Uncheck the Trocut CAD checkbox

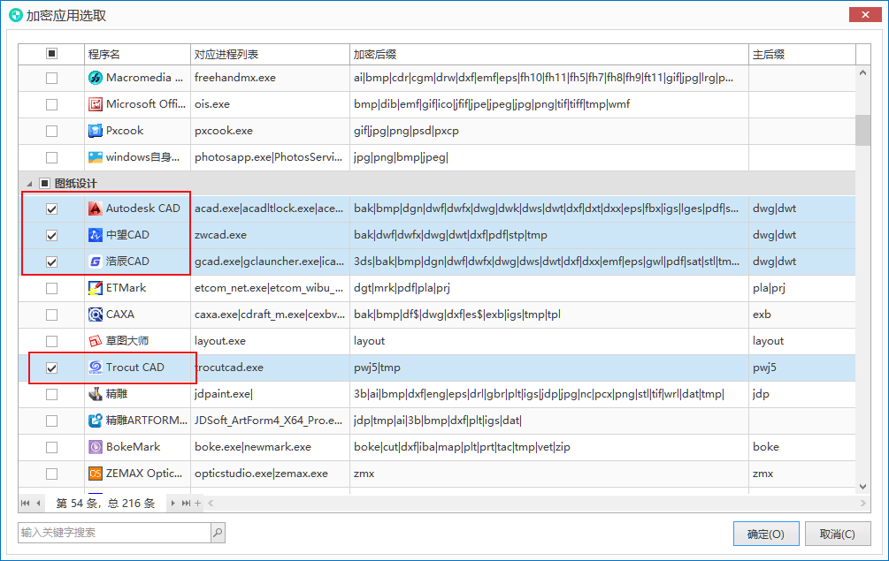click(x=51, y=368)
